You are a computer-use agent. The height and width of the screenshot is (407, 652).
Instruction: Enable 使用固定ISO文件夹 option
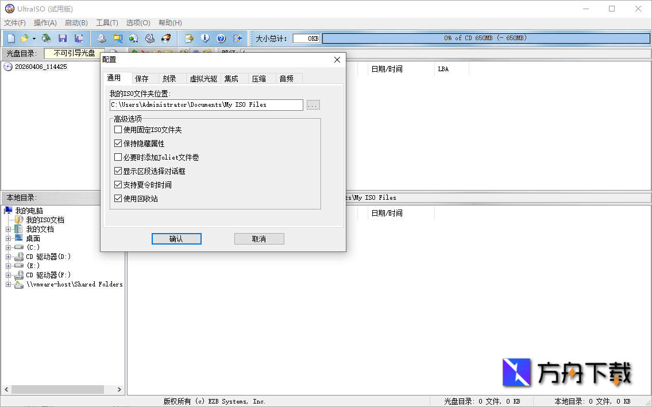pos(118,130)
